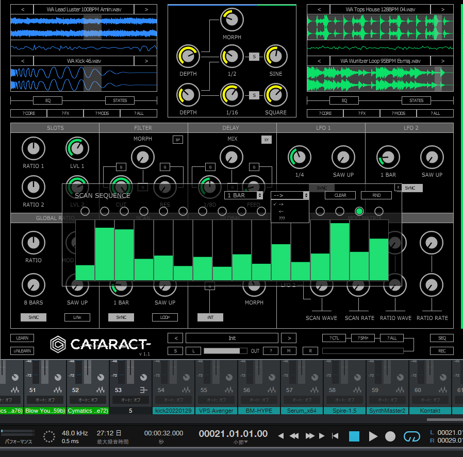Open instrument editor on channel 52
This screenshot has width=463, height=457.
coord(101,390)
